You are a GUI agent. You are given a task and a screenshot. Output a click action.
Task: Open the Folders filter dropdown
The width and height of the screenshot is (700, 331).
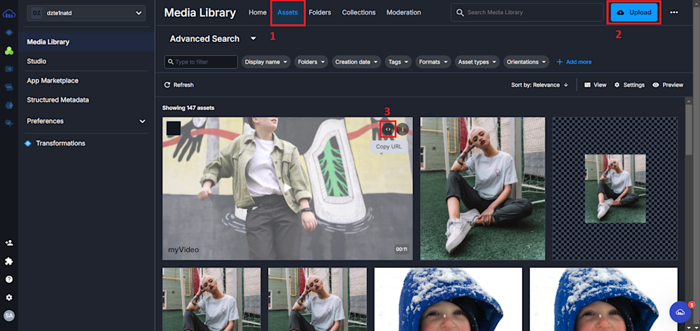pos(311,62)
